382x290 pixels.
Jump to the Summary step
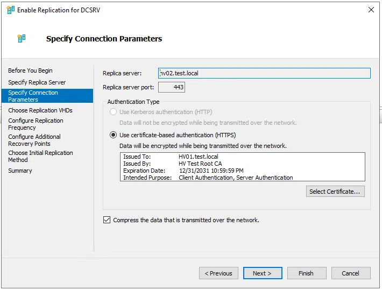[x=20, y=171]
